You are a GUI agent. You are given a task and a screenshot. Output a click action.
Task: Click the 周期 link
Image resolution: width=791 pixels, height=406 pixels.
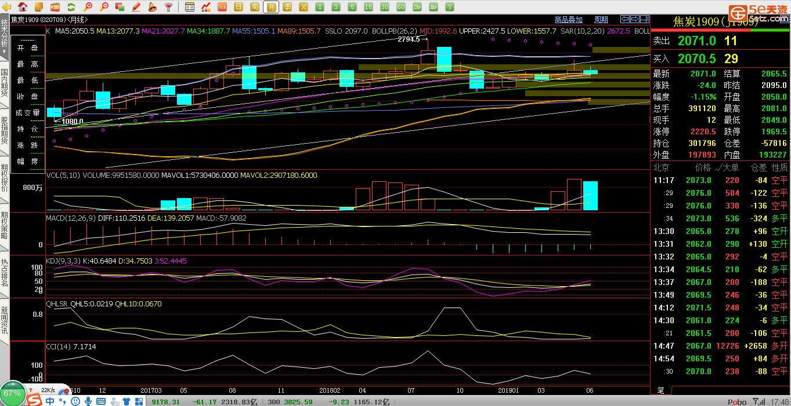coord(601,20)
